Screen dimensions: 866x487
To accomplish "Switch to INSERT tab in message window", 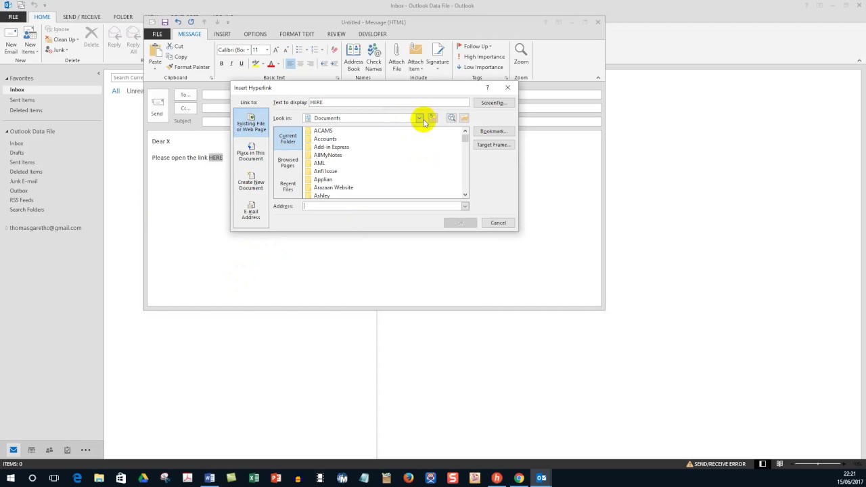I will (x=222, y=34).
